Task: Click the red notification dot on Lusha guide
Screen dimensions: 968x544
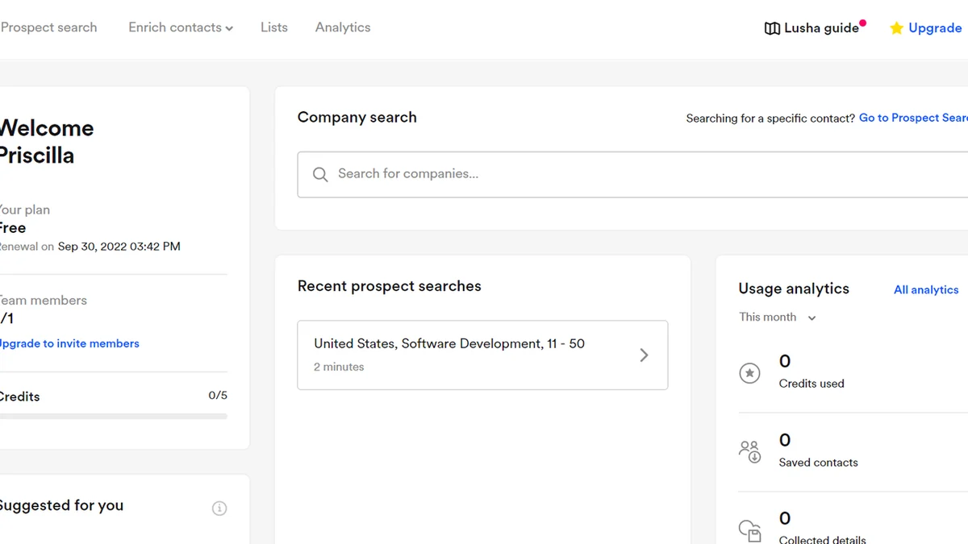Action: [863, 23]
